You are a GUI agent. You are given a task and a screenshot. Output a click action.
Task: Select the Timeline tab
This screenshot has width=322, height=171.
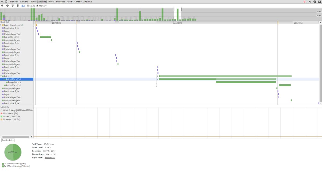tap(42, 2)
